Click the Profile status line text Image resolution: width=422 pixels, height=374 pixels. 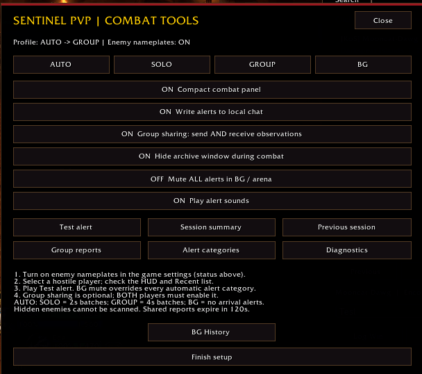pos(102,42)
